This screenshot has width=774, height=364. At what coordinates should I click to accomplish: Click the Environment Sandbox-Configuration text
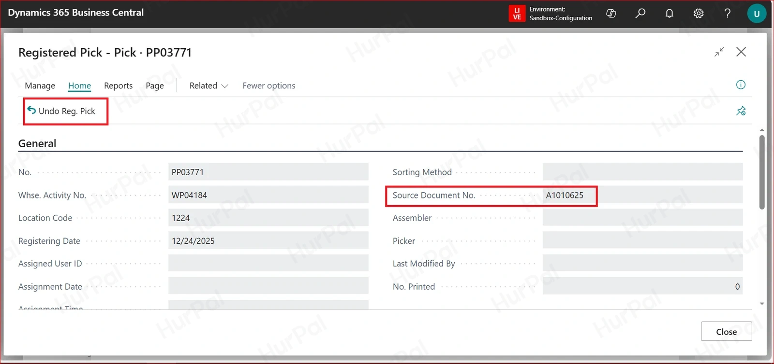coord(561,14)
